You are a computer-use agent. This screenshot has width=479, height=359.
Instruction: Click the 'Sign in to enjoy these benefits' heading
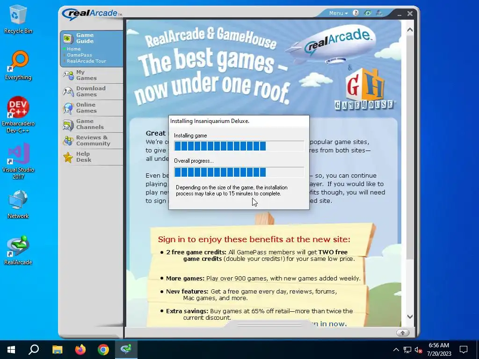254,239
